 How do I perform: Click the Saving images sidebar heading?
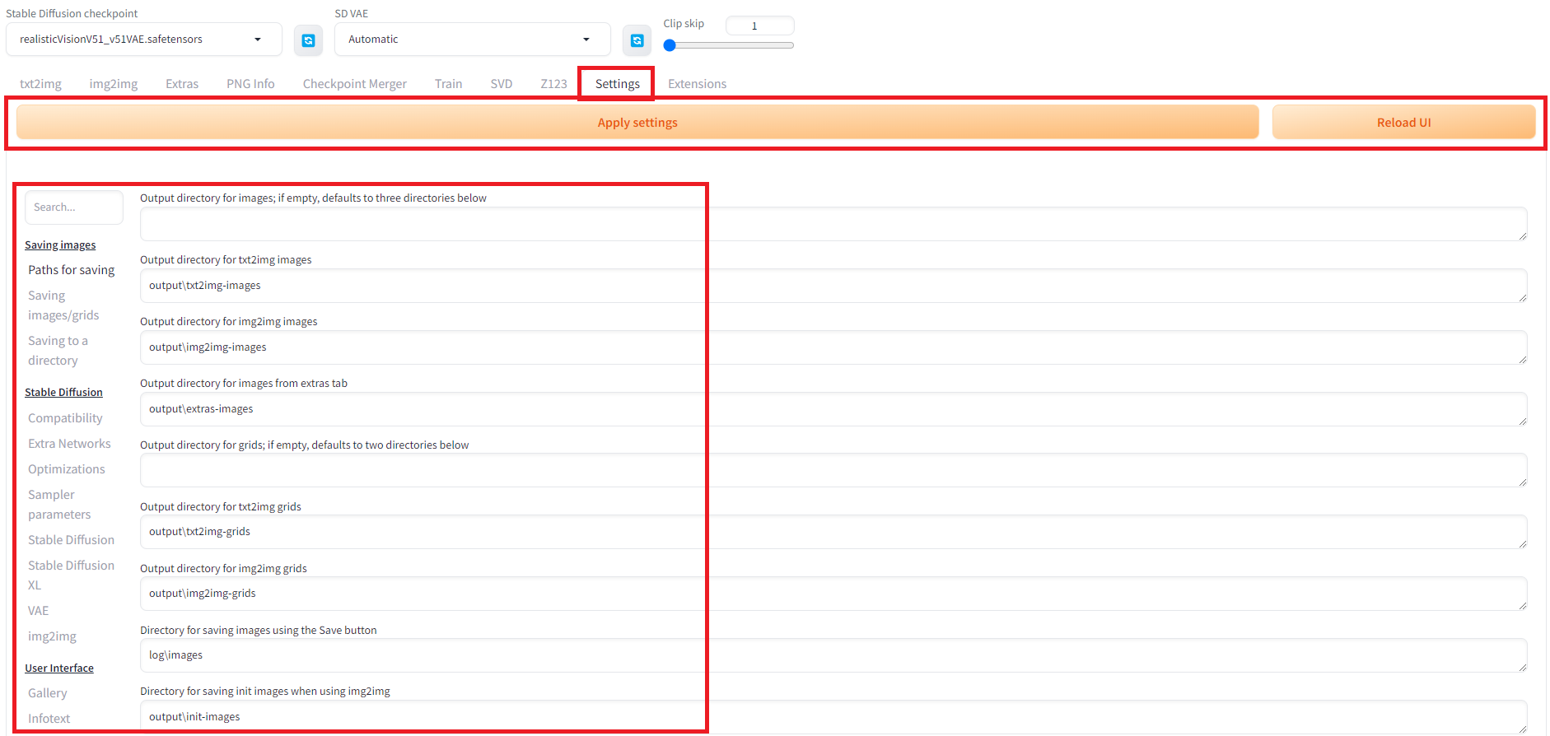coord(60,245)
